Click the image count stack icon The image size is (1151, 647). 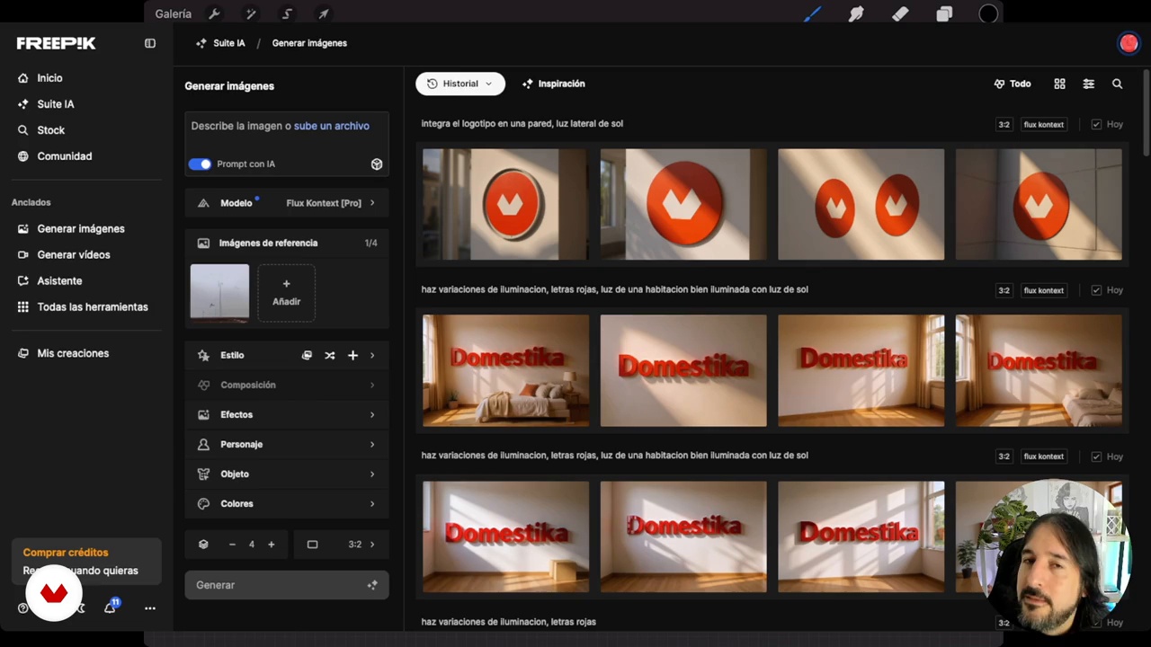tap(203, 544)
